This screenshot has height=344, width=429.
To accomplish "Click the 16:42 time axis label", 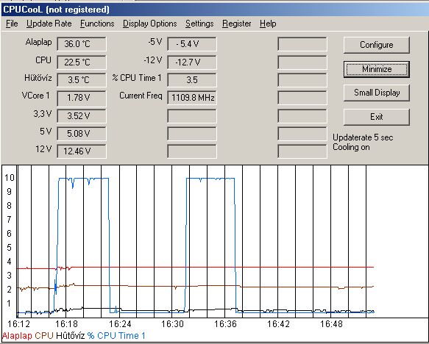I will coord(278,324).
